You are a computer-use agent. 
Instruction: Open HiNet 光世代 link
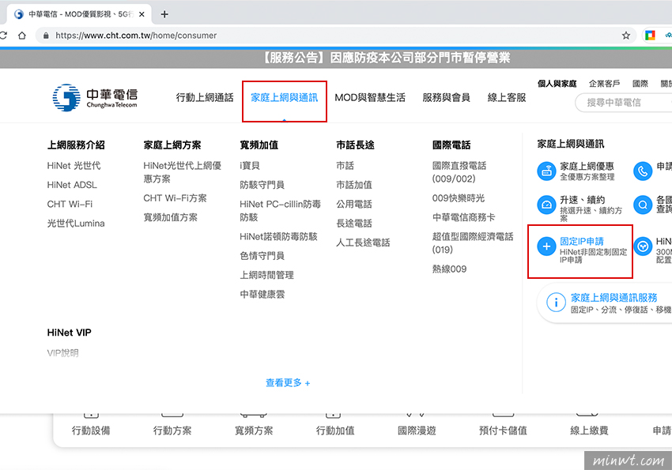[x=74, y=166]
